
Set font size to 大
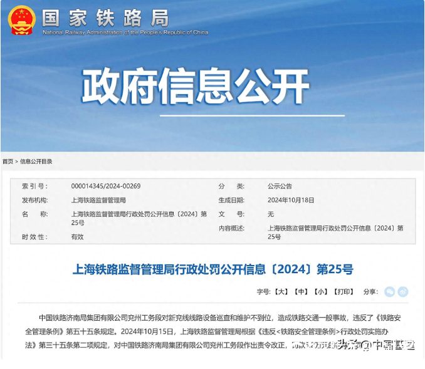pos(281,292)
